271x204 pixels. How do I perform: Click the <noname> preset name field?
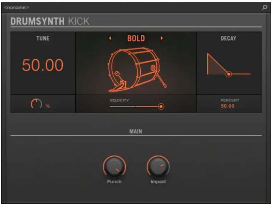point(17,7)
